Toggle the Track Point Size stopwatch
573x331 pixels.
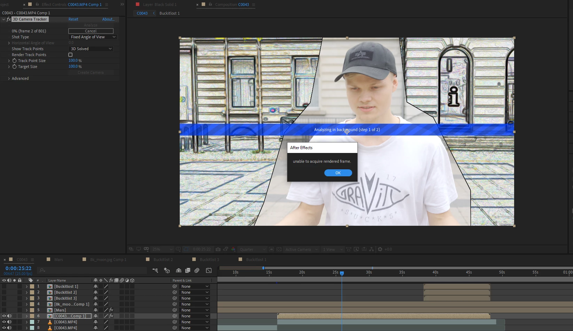point(14,61)
